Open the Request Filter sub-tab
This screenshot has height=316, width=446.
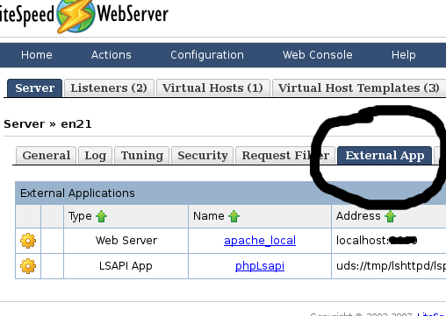coord(285,156)
